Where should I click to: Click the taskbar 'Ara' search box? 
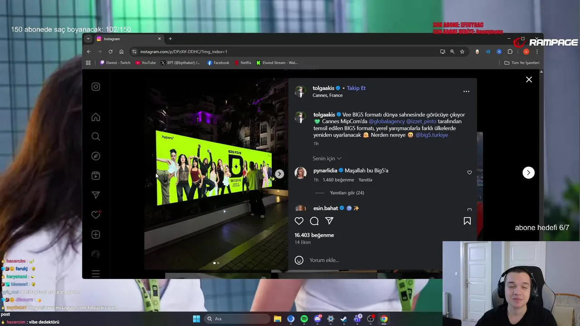[237, 319]
